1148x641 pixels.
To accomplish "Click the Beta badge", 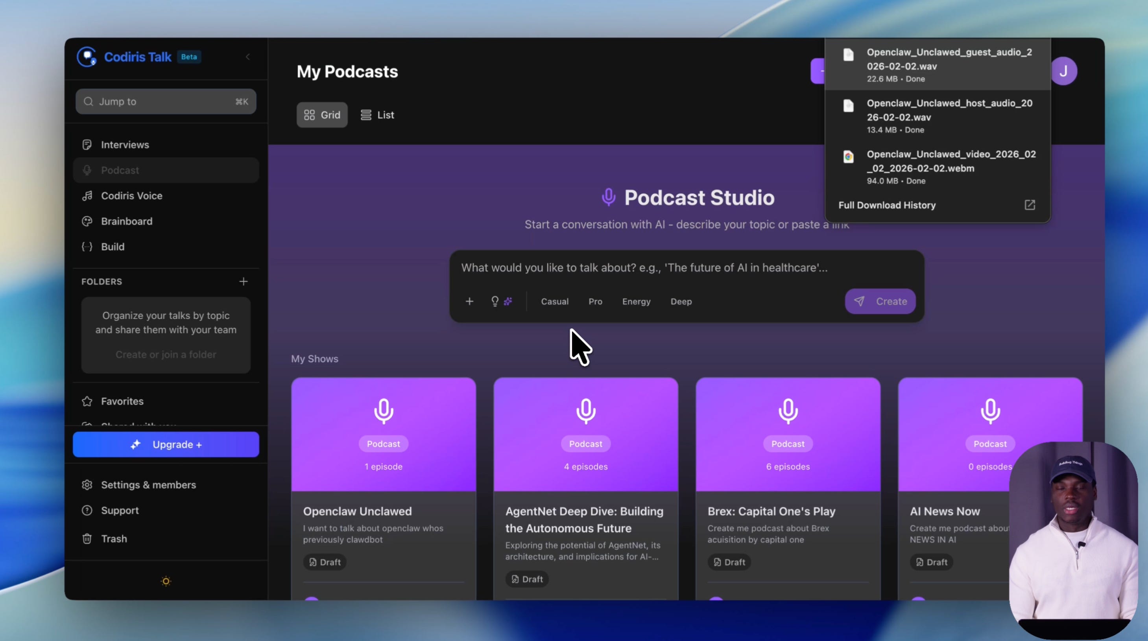I will [x=189, y=57].
